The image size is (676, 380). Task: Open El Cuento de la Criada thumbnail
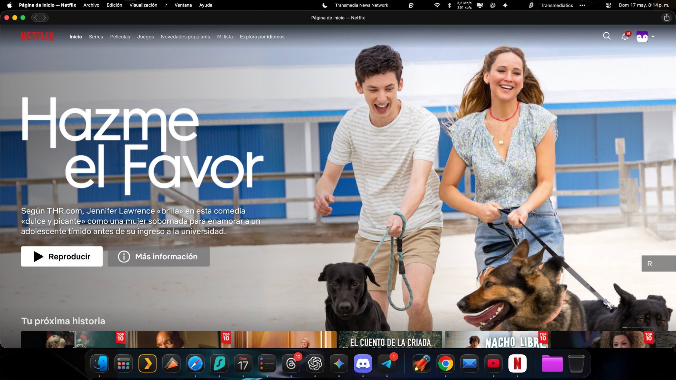(x=390, y=340)
